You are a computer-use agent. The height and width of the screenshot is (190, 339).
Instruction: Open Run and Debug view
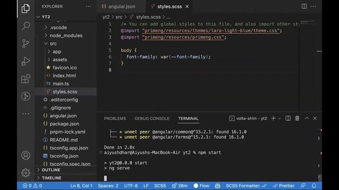click(25, 61)
